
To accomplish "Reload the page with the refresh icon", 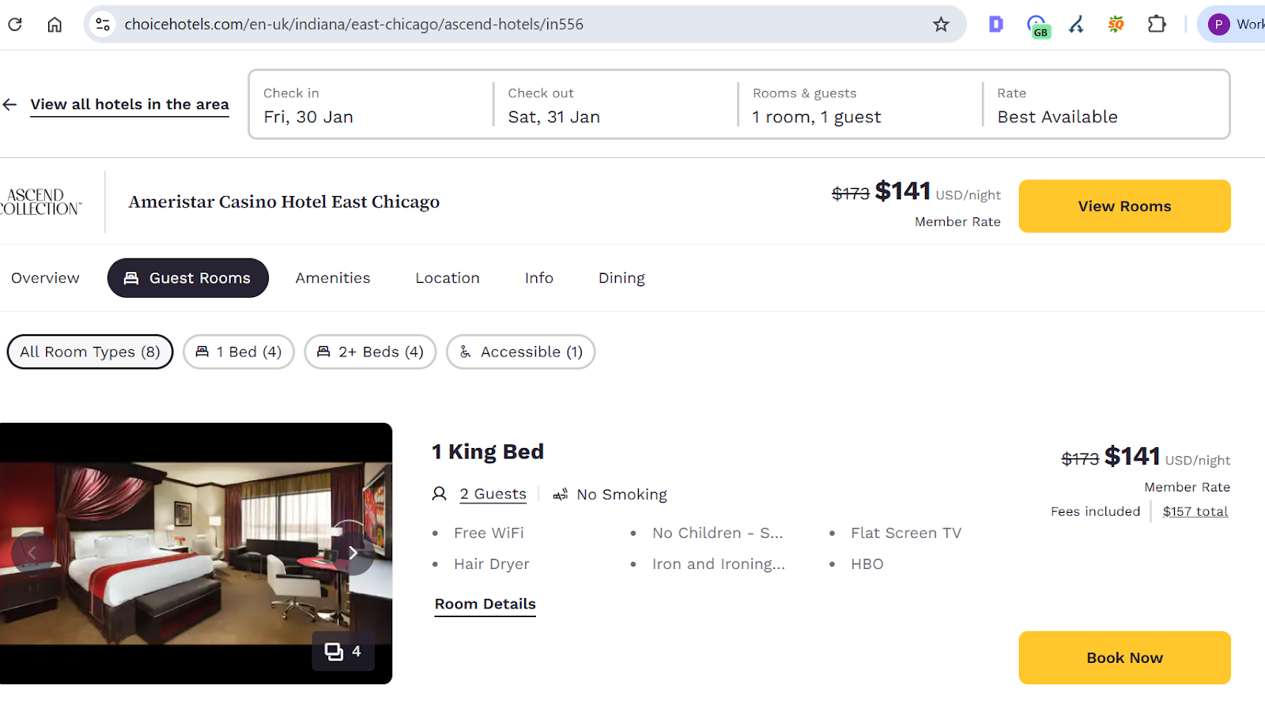I will 14,24.
